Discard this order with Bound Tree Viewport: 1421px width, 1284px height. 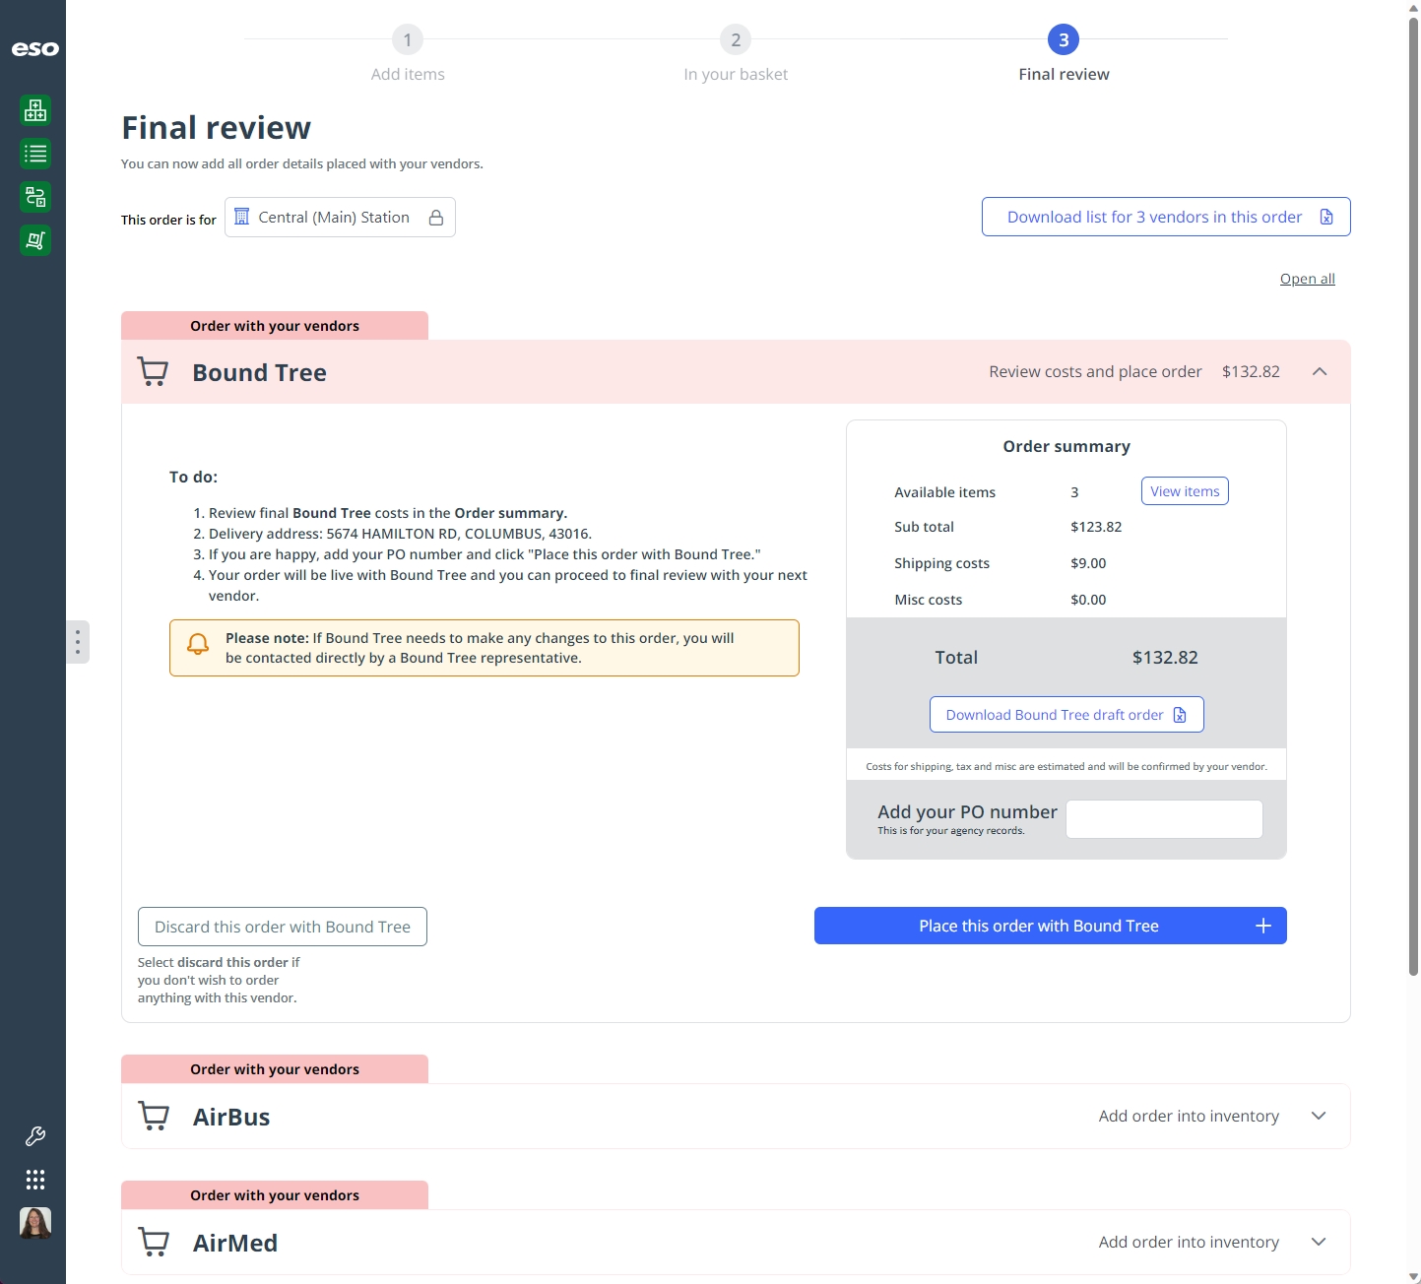pos(283,927)
